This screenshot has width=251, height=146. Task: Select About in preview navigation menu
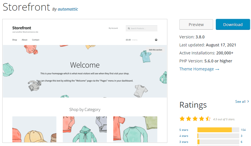(24, 40)
